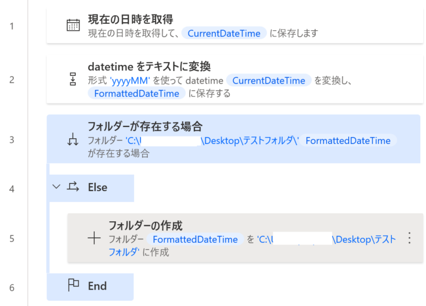
Task: Select the 現在の日時を取得 action title
Action: pos(131,19)
